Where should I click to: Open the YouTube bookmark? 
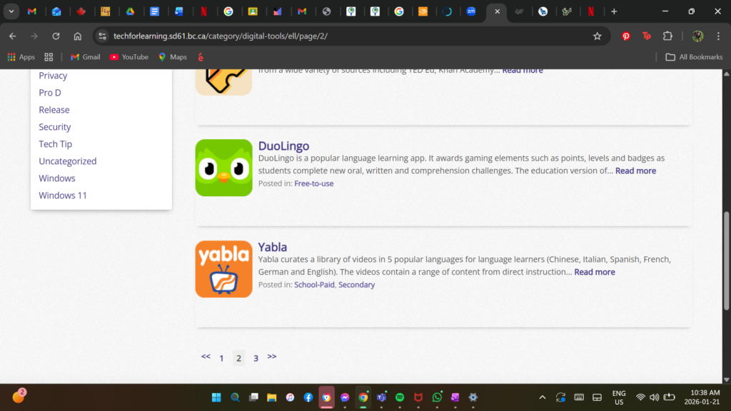(128, 57)
